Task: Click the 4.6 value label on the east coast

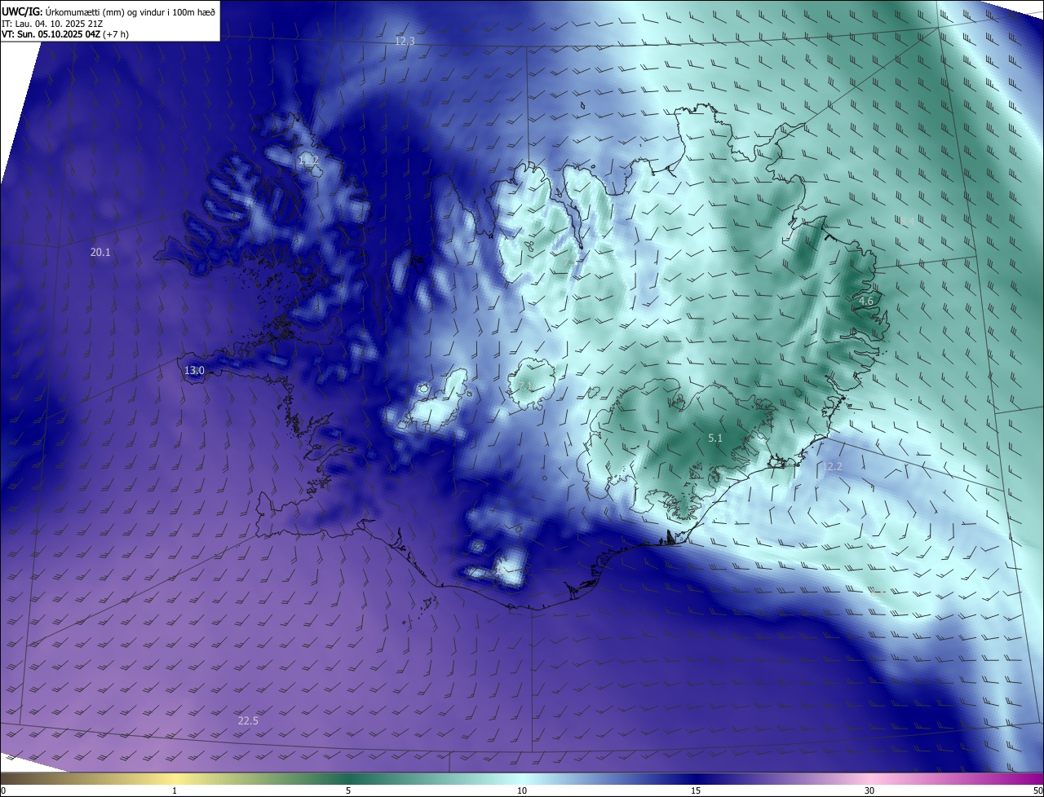Action: click(x=866, y=302)
